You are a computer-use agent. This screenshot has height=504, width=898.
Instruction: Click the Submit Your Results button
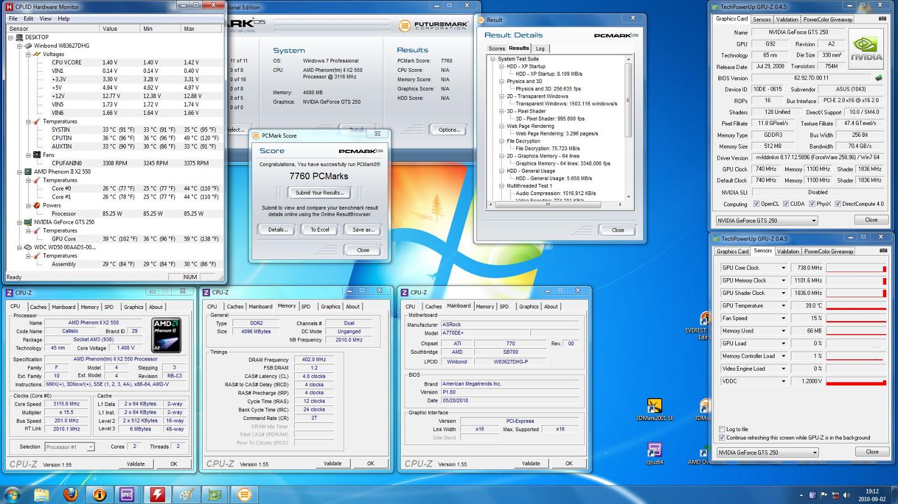pos(320,193)
